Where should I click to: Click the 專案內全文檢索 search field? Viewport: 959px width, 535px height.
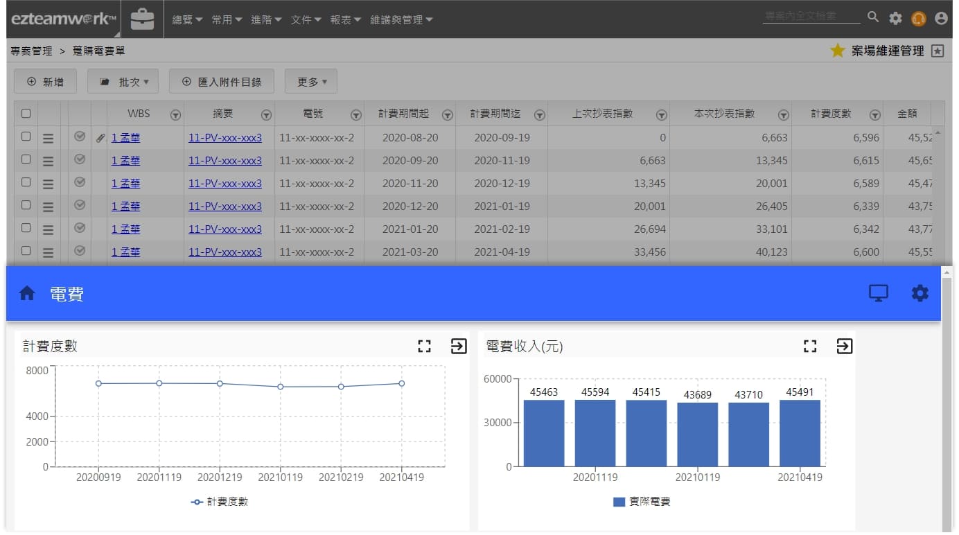click(811, 16)
